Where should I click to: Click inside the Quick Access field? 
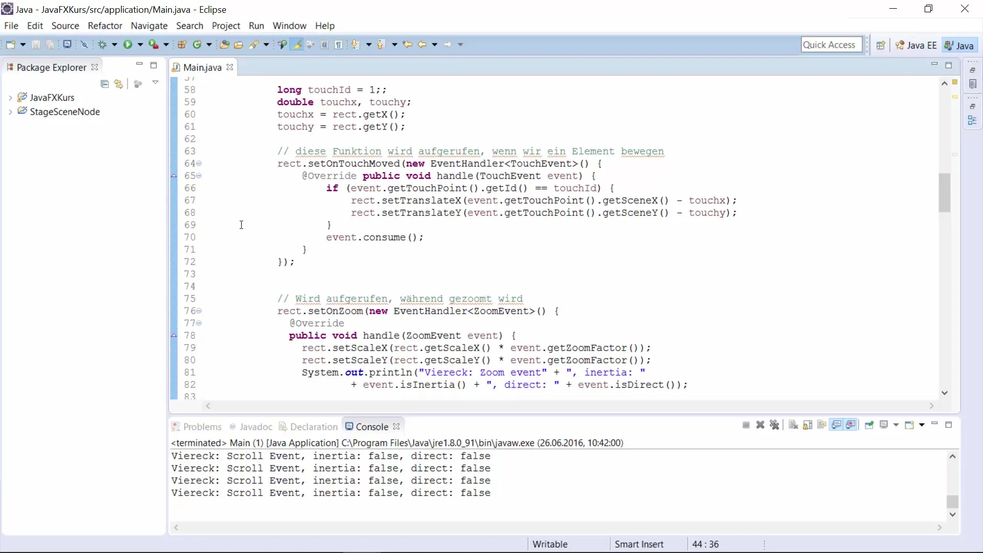click(831, 45)
